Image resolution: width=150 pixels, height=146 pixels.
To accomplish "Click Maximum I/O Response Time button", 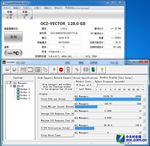I will (x=57, y=120).
